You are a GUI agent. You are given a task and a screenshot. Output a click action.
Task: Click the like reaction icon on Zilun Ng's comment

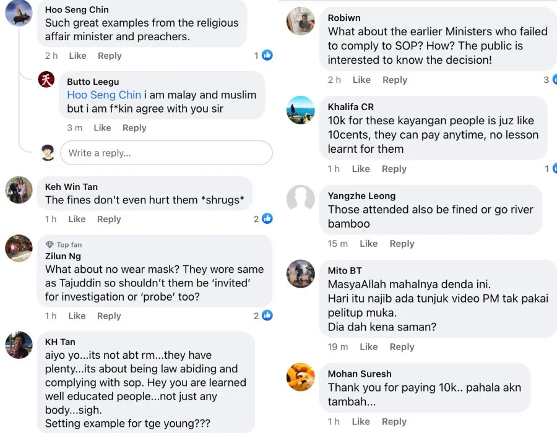coord(267,315)
